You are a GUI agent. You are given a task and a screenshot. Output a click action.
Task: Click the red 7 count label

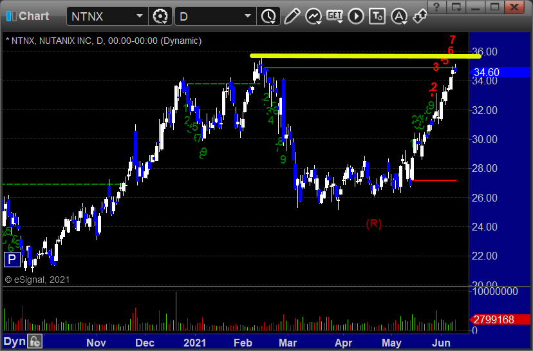(453, 40)
